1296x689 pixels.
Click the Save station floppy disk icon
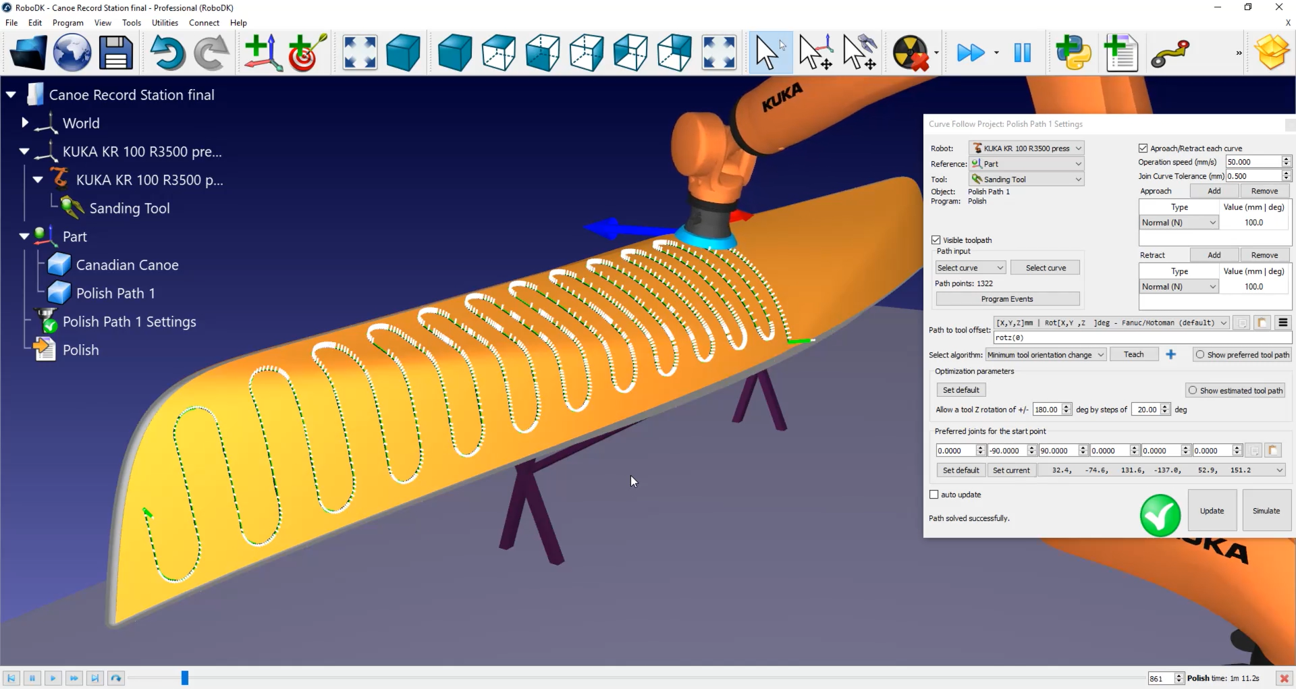click(115, 53)
